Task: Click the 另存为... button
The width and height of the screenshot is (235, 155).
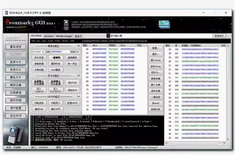Action: pos(156,73)
